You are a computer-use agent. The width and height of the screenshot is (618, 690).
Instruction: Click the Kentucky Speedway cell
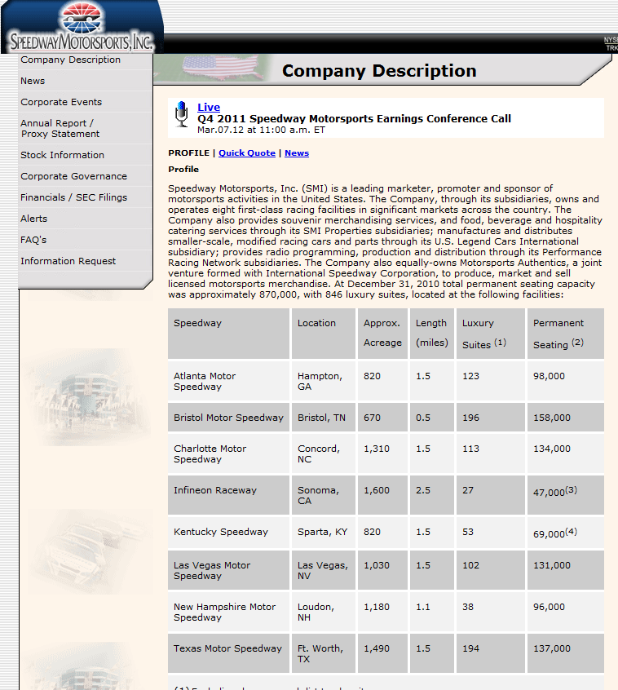[228, 533]
